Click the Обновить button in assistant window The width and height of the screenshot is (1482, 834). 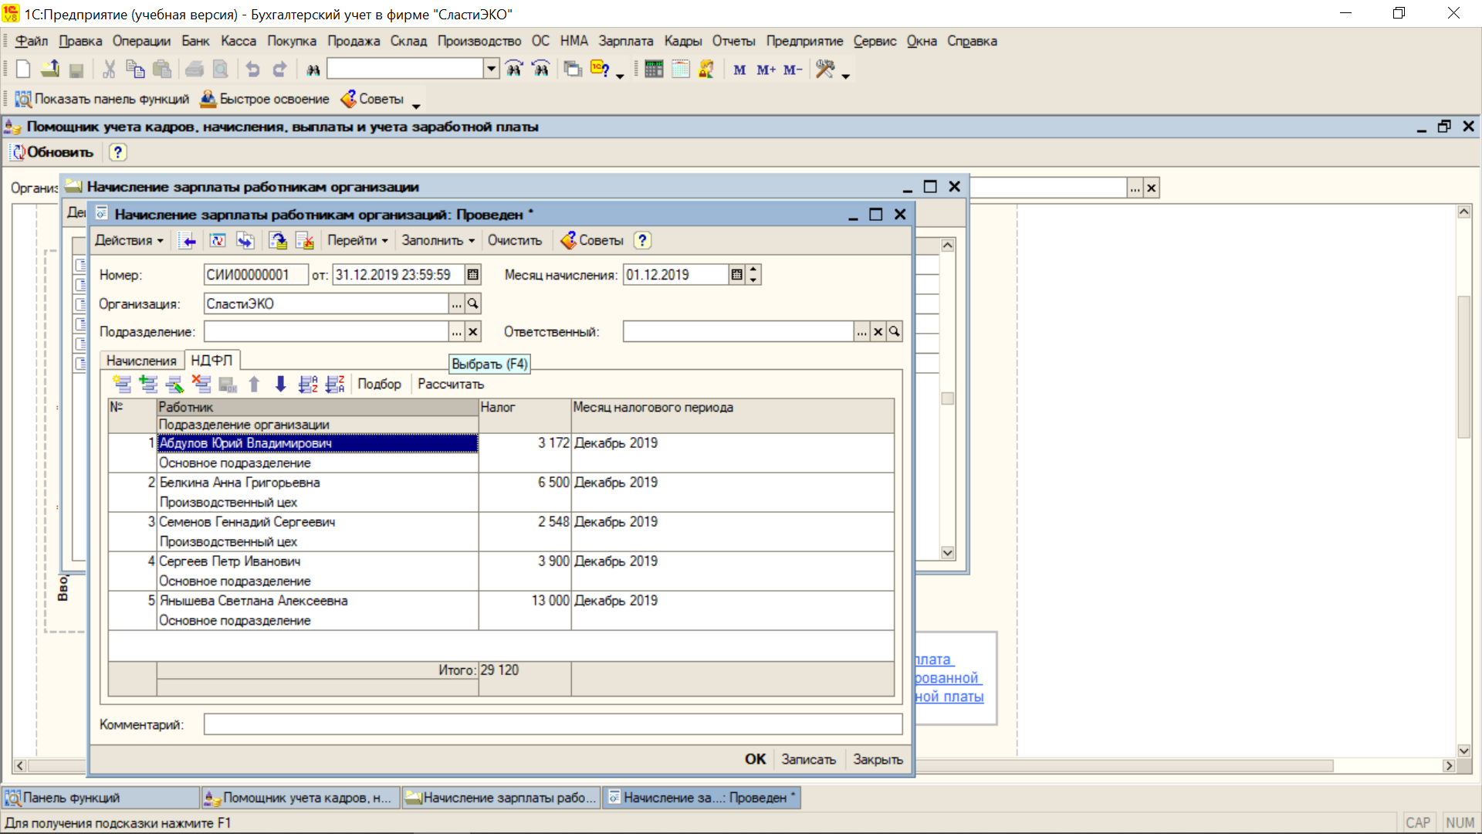pyautogui.click(x=52, y=152)
